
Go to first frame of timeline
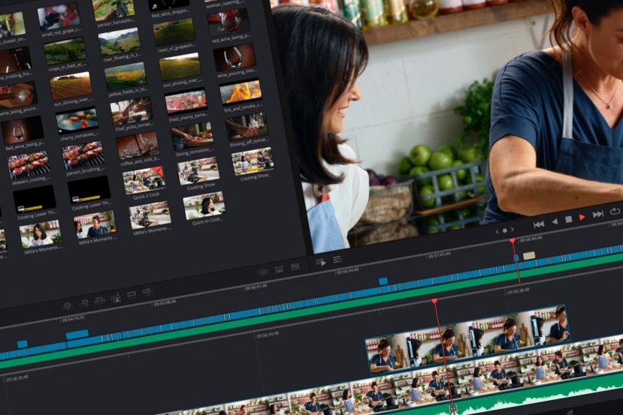pos(539,224)
